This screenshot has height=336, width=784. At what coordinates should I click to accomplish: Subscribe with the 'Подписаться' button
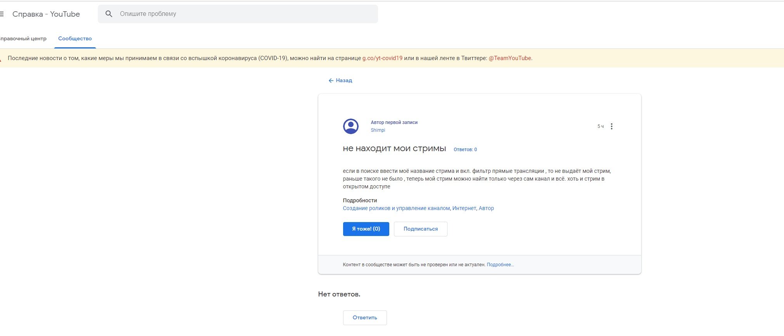(420, 229)
